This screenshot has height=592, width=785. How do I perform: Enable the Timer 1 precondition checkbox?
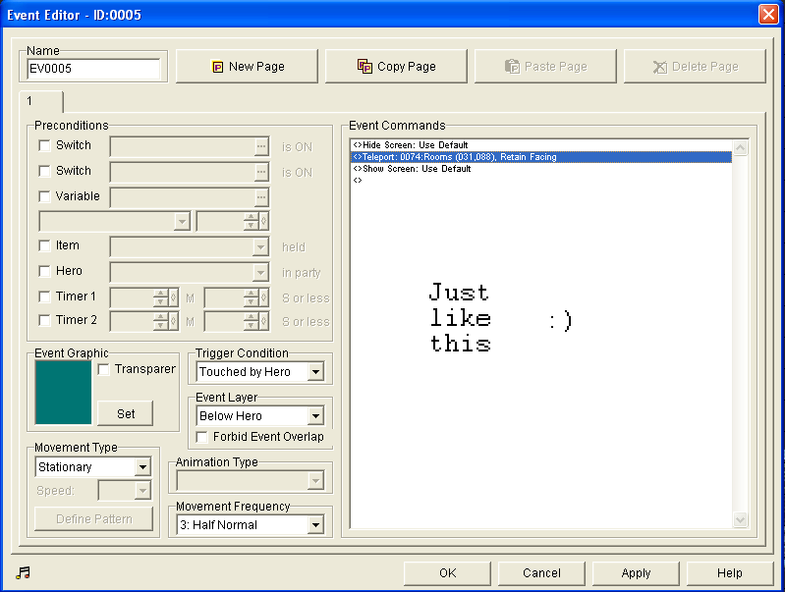click(x=44, y=296)
